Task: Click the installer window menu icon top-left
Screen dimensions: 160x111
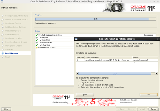Action: point(2,2)
